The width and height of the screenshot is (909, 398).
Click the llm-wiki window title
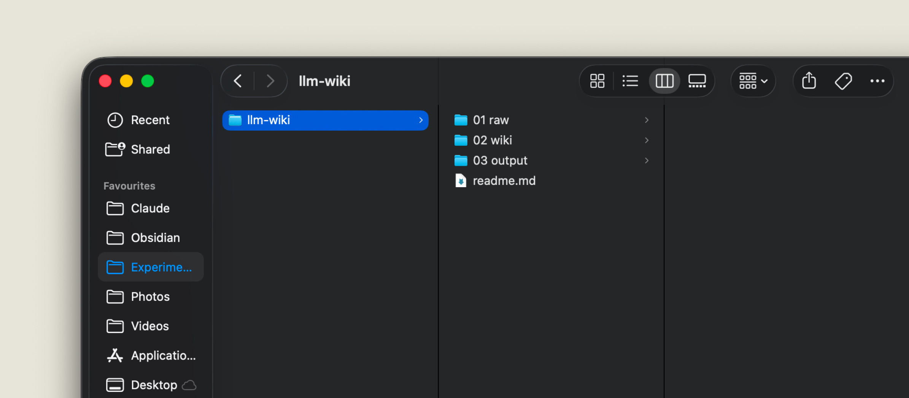(324, 81)
